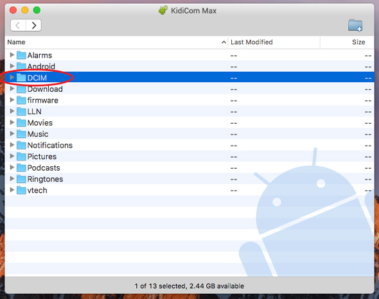The width and height of the screenshot is (379, 299).
Task: Click the green zoom window button
Action: (37, 10)
